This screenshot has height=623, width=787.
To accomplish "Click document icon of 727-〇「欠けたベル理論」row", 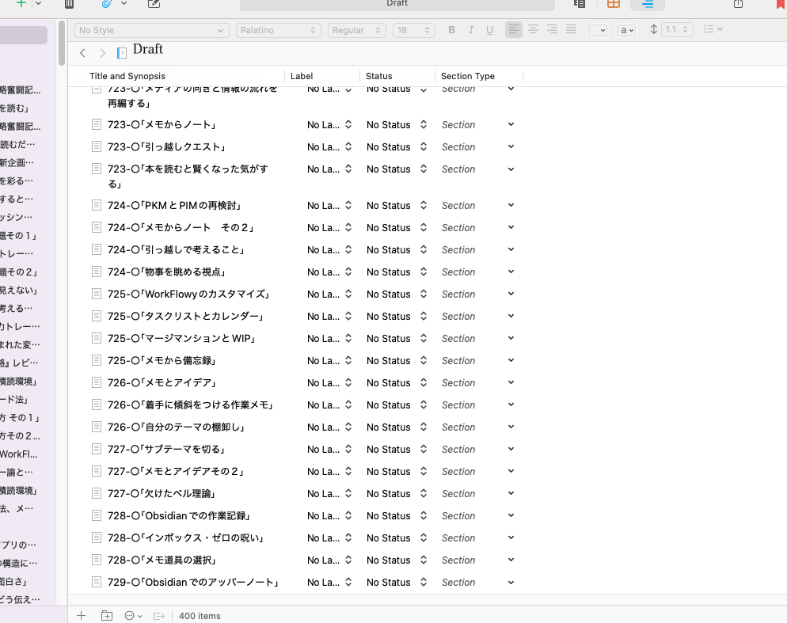I will 97,493.
